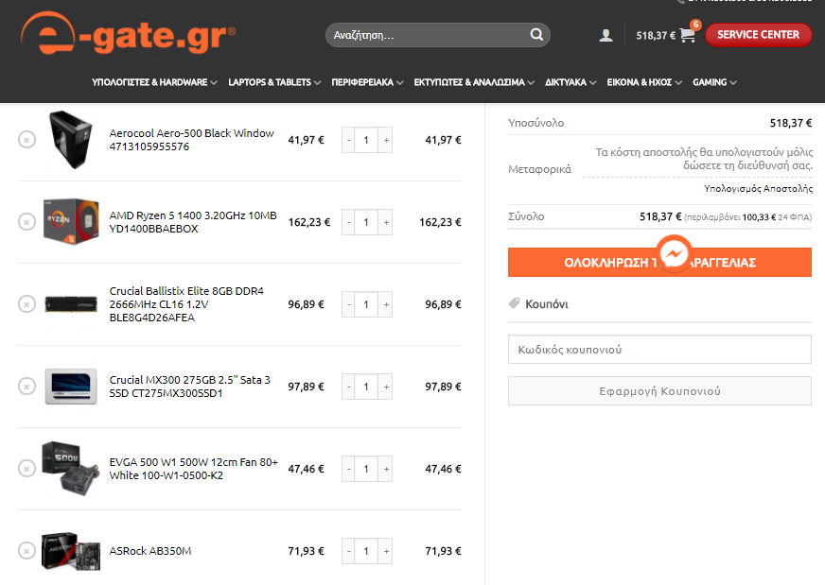
Task: Increase quantity of Crucial MX300 SSD
Action: pyautogui.click(x=386, y=387)
